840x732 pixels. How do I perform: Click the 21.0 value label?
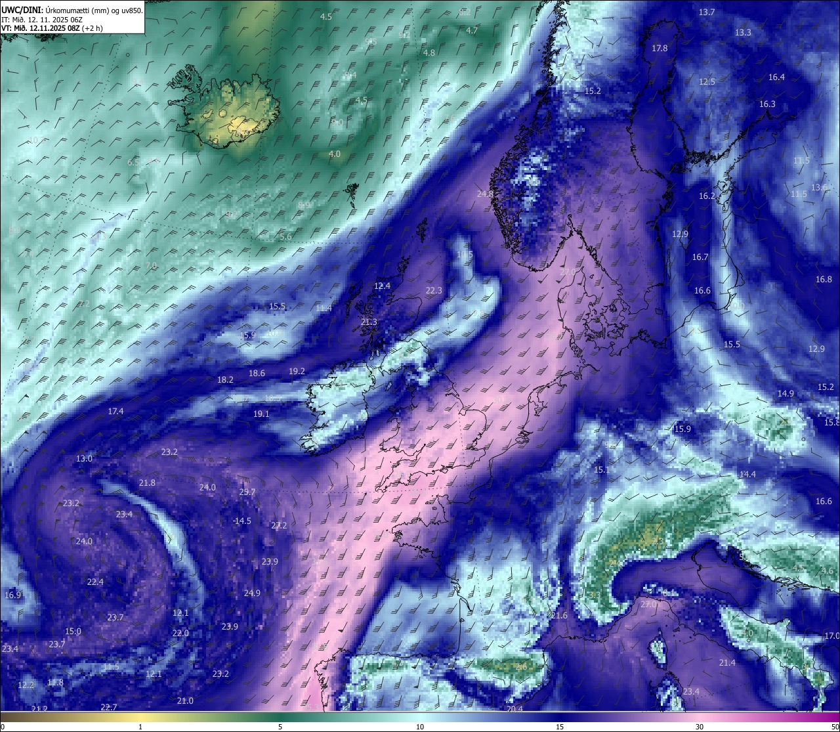point(185,701)
